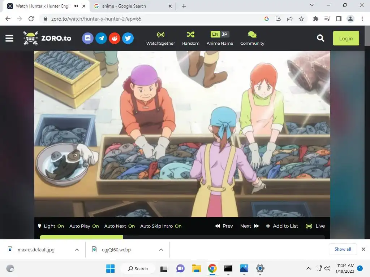Toggle the browser side panel
The image size is (370, 277).
[x=339, y=19]
